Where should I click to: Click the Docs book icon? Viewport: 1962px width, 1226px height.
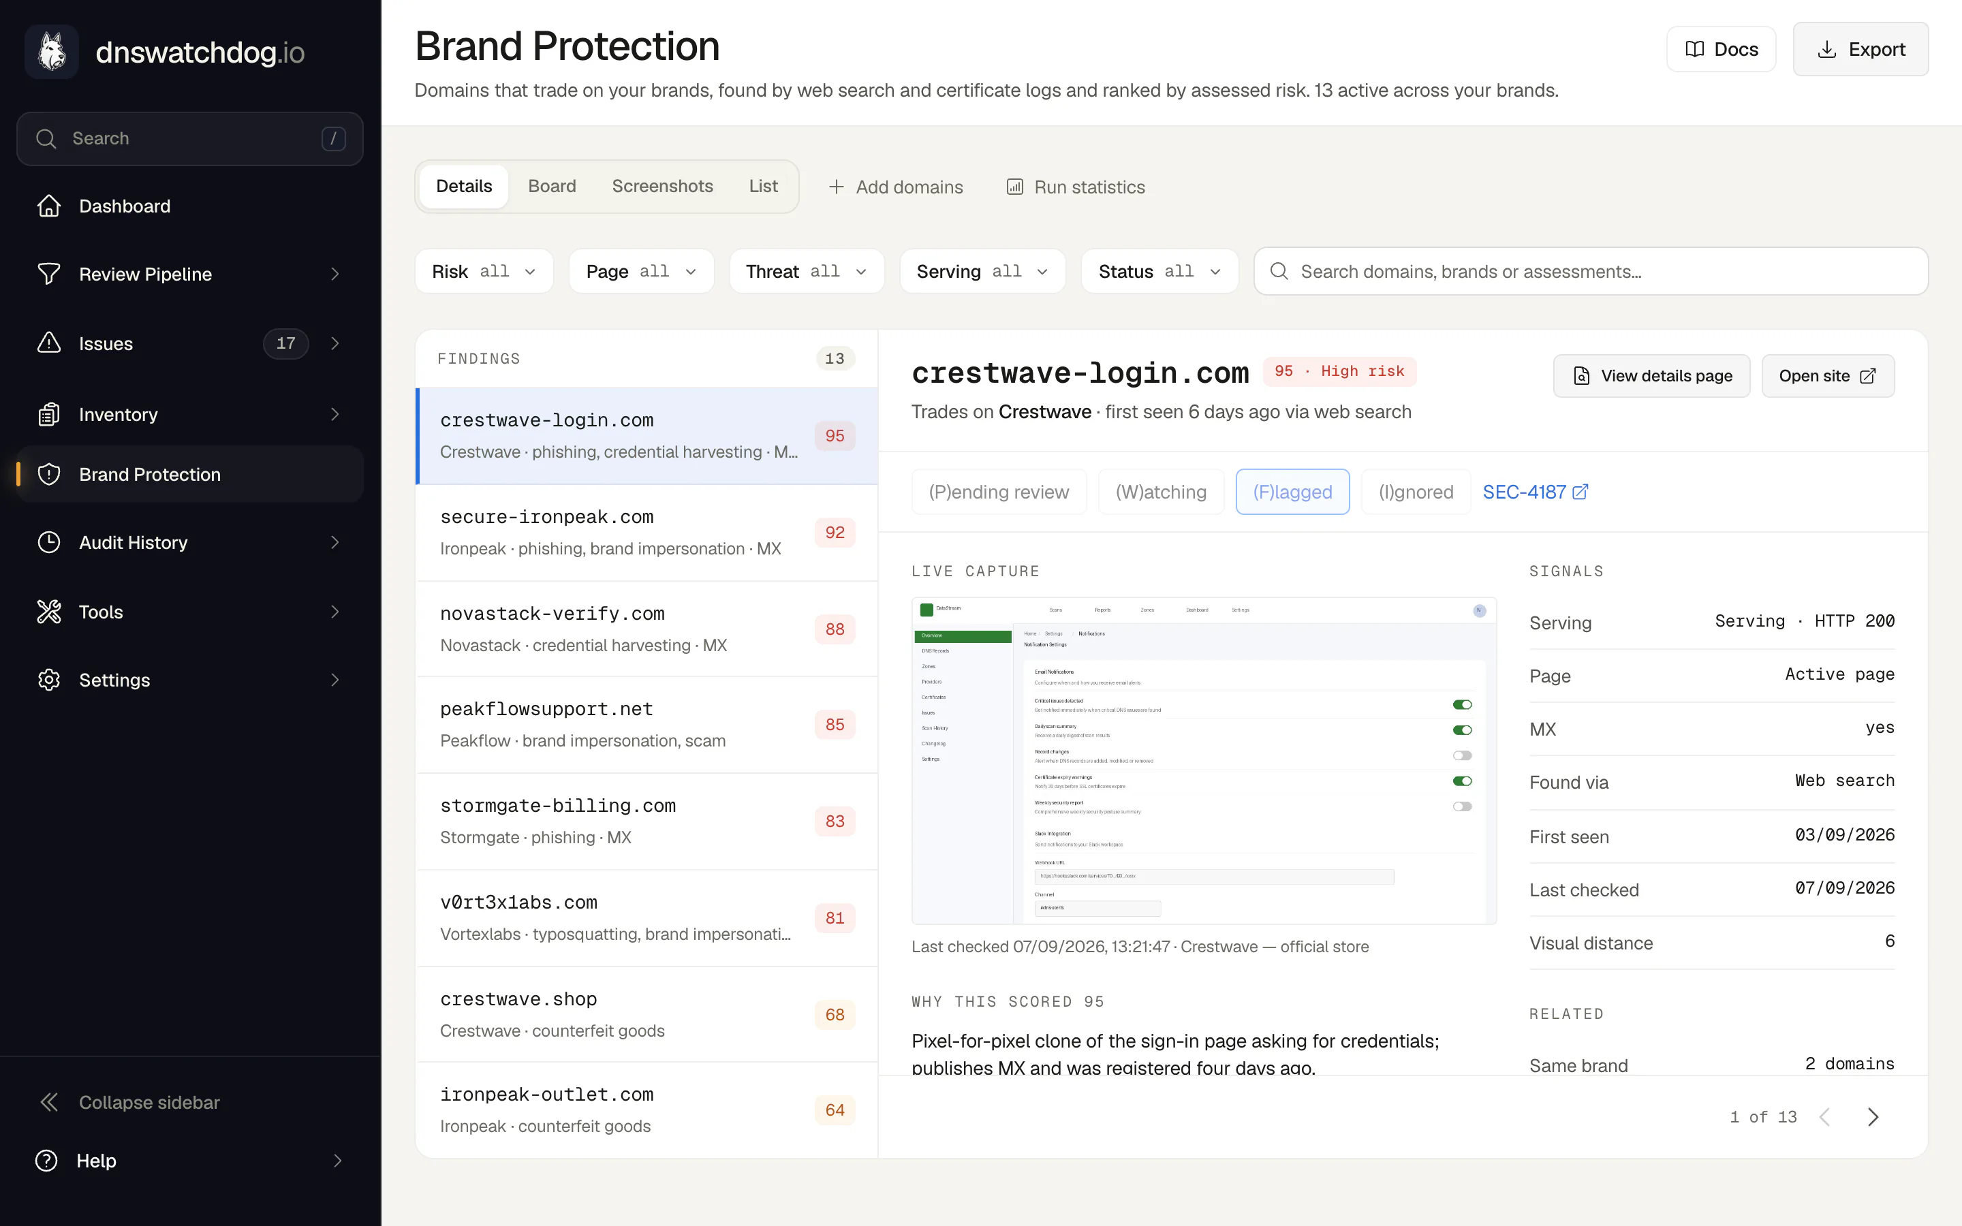click(x=1694, y=50)
